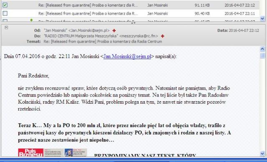The width and height of the screenshot is (267, 162).
Task: Click the 90.40 KB size cell
Action: (x=202, y=13)
